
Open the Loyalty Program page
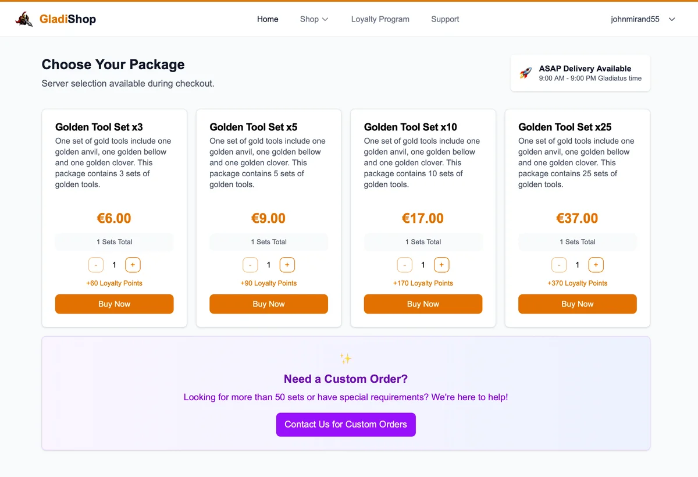tap(380, 19)
